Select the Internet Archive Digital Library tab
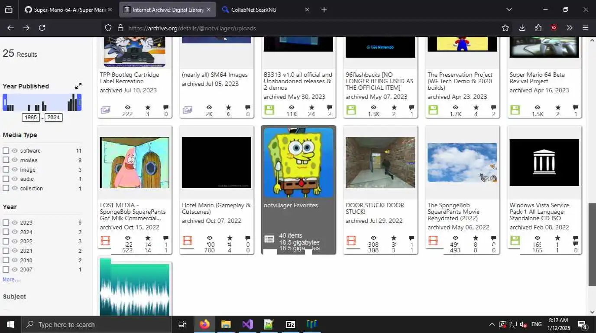Image resolution: width=596 pixels, height=333 pixels. tap(167, 10)
